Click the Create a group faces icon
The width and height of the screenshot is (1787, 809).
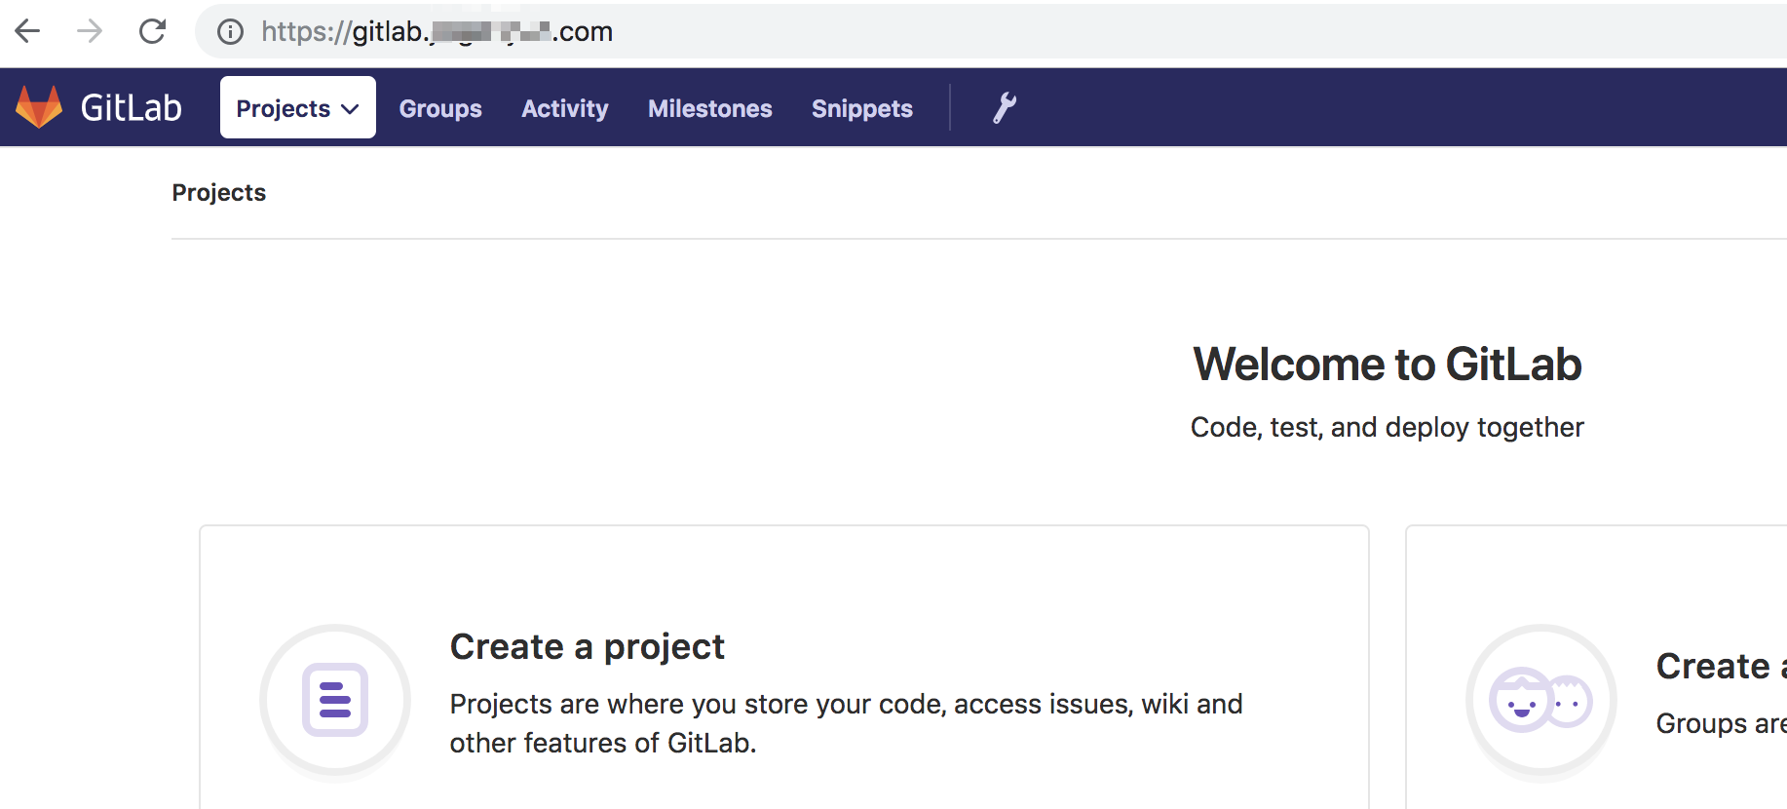click(1540, 700)
